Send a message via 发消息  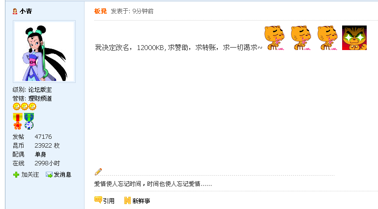point(62,175)
